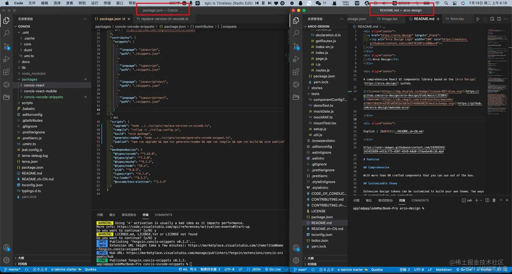Add new terminal with plus icon in arco-design
This screenshot has width=512, height=274.
coord(476,201)
